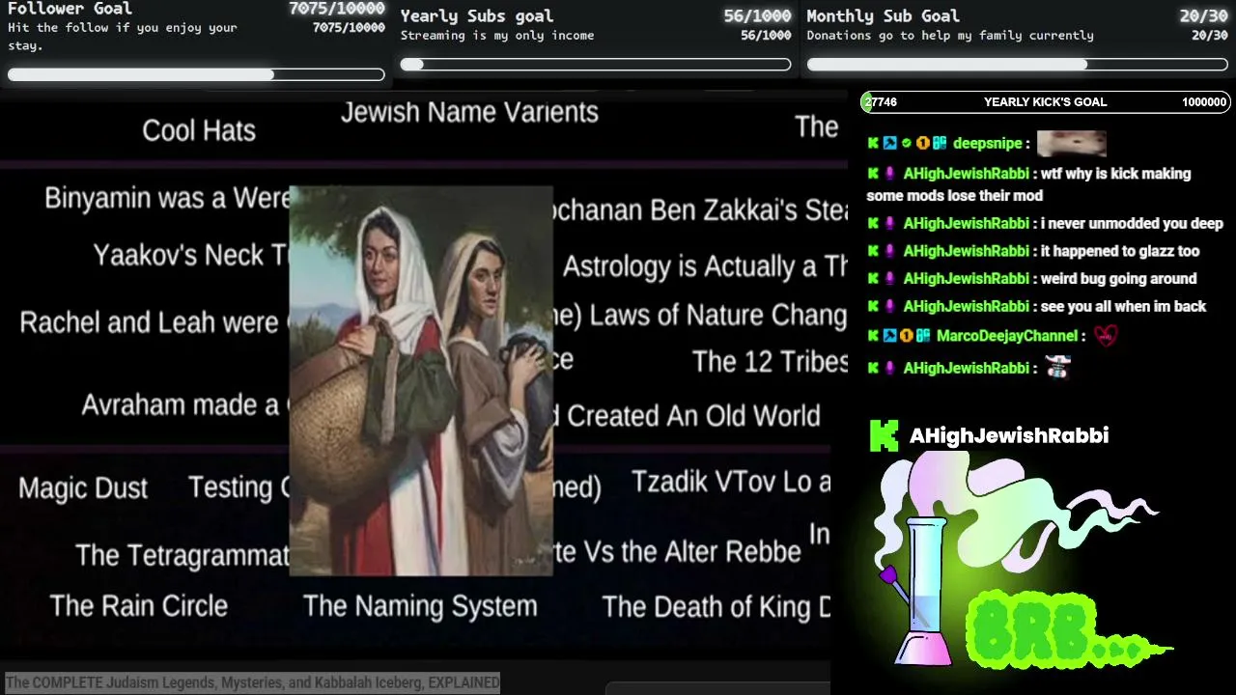Click the verified checkmark badge beside deepsnipe
Viewport: 1236px width, 695px height.
tap(907, 143)
